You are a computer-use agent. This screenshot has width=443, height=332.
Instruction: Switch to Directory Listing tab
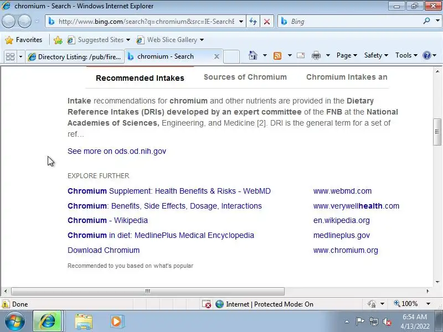[75, 56]
